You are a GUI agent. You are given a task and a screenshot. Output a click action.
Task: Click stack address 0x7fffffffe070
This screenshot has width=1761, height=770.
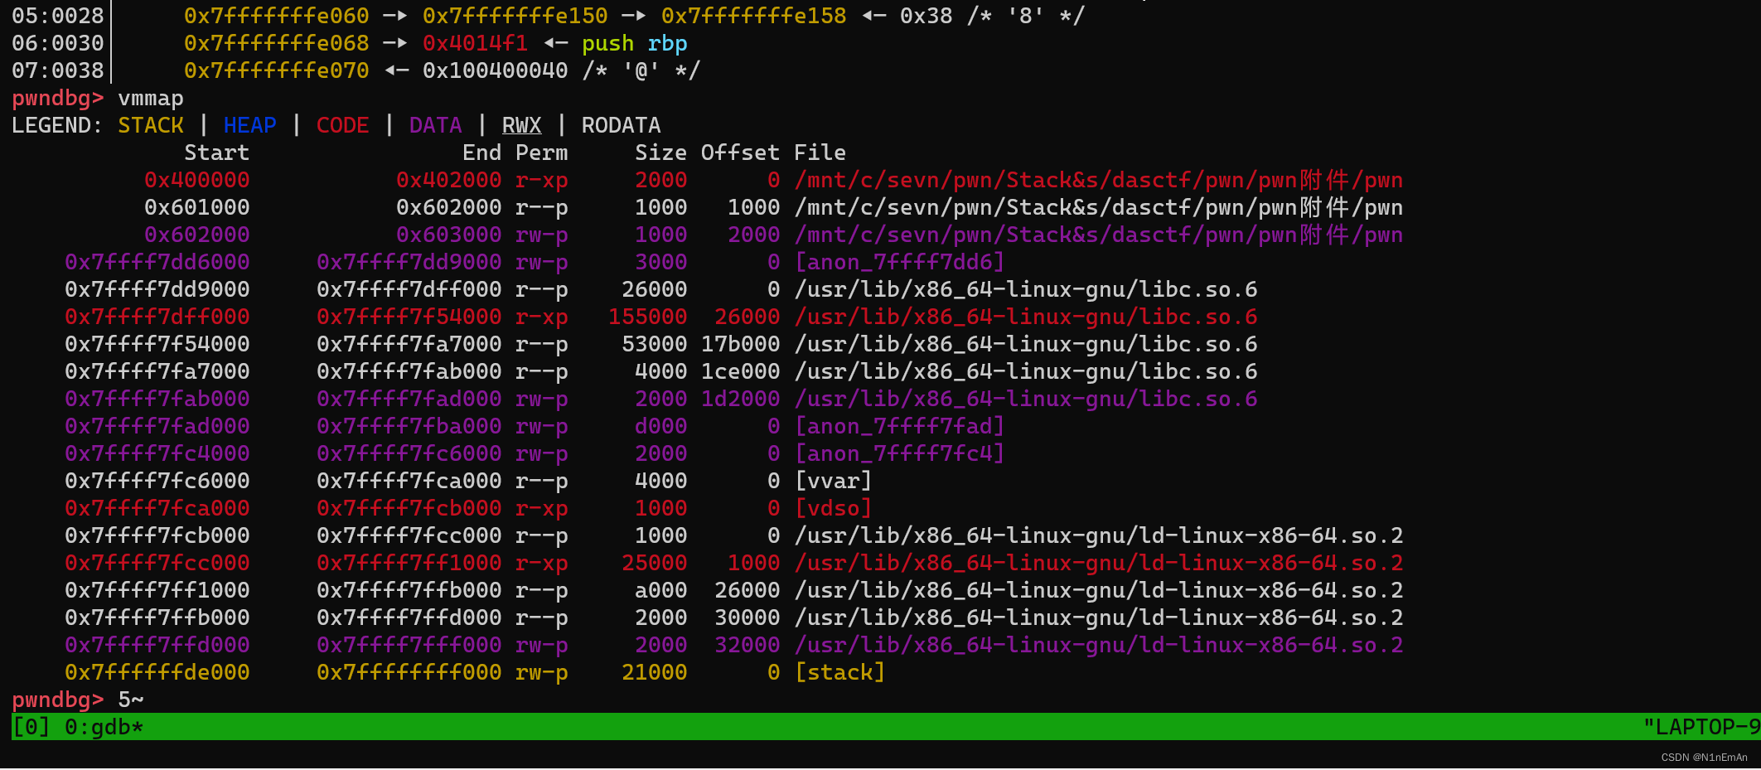coord(277,70)
